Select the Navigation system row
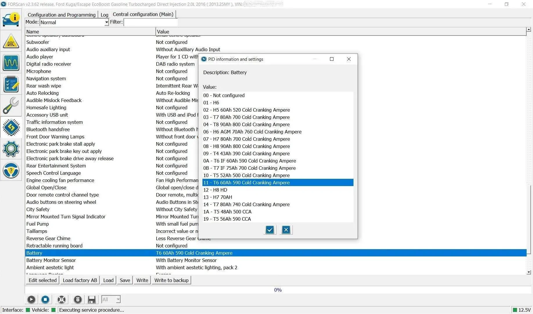This screenshot has height=314, width=533. 112,78
